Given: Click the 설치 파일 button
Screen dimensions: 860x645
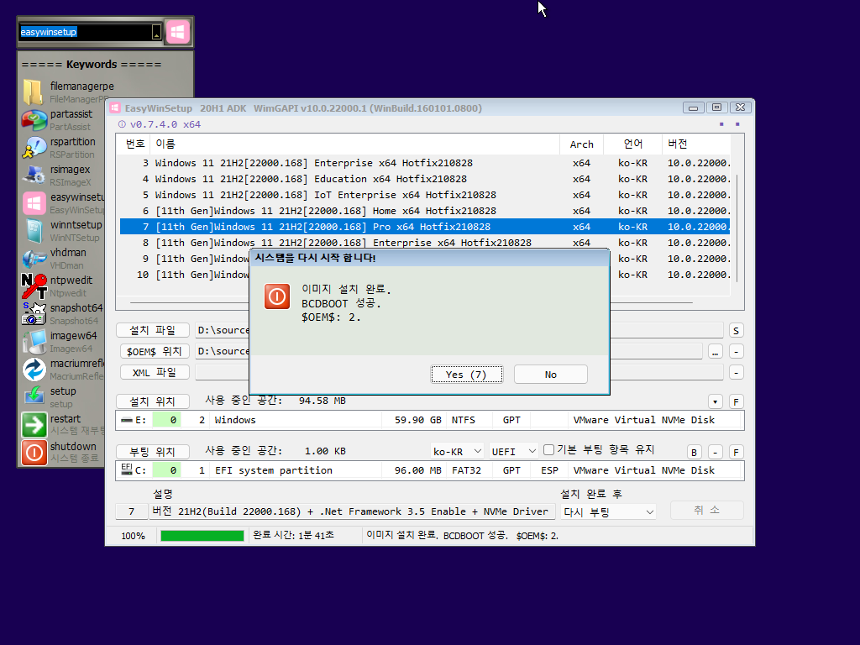Looking at the screenshot, I should pyautogui.click(x=153, y=330).
